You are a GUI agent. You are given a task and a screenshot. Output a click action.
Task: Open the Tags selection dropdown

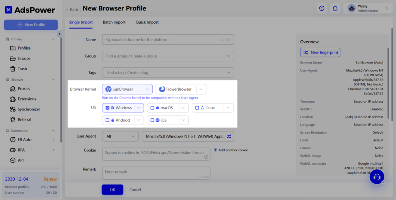[168, 72]
